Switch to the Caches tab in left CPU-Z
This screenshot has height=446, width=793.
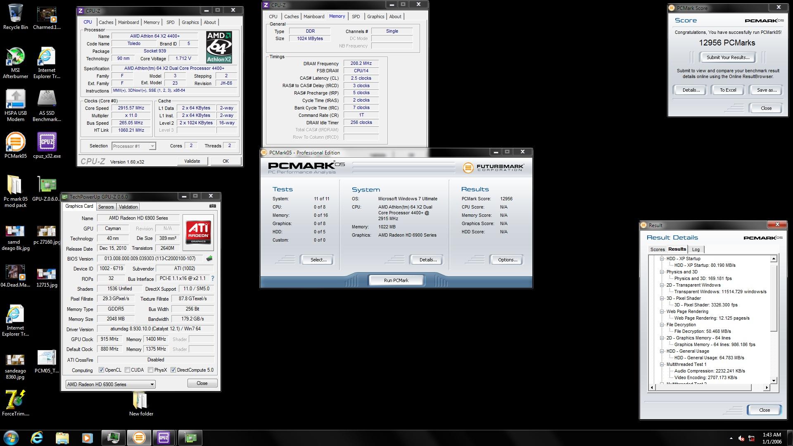click(106, 22)
